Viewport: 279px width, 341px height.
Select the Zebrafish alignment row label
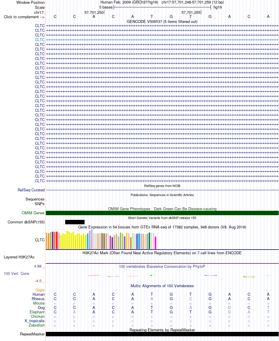coord(37,325)
